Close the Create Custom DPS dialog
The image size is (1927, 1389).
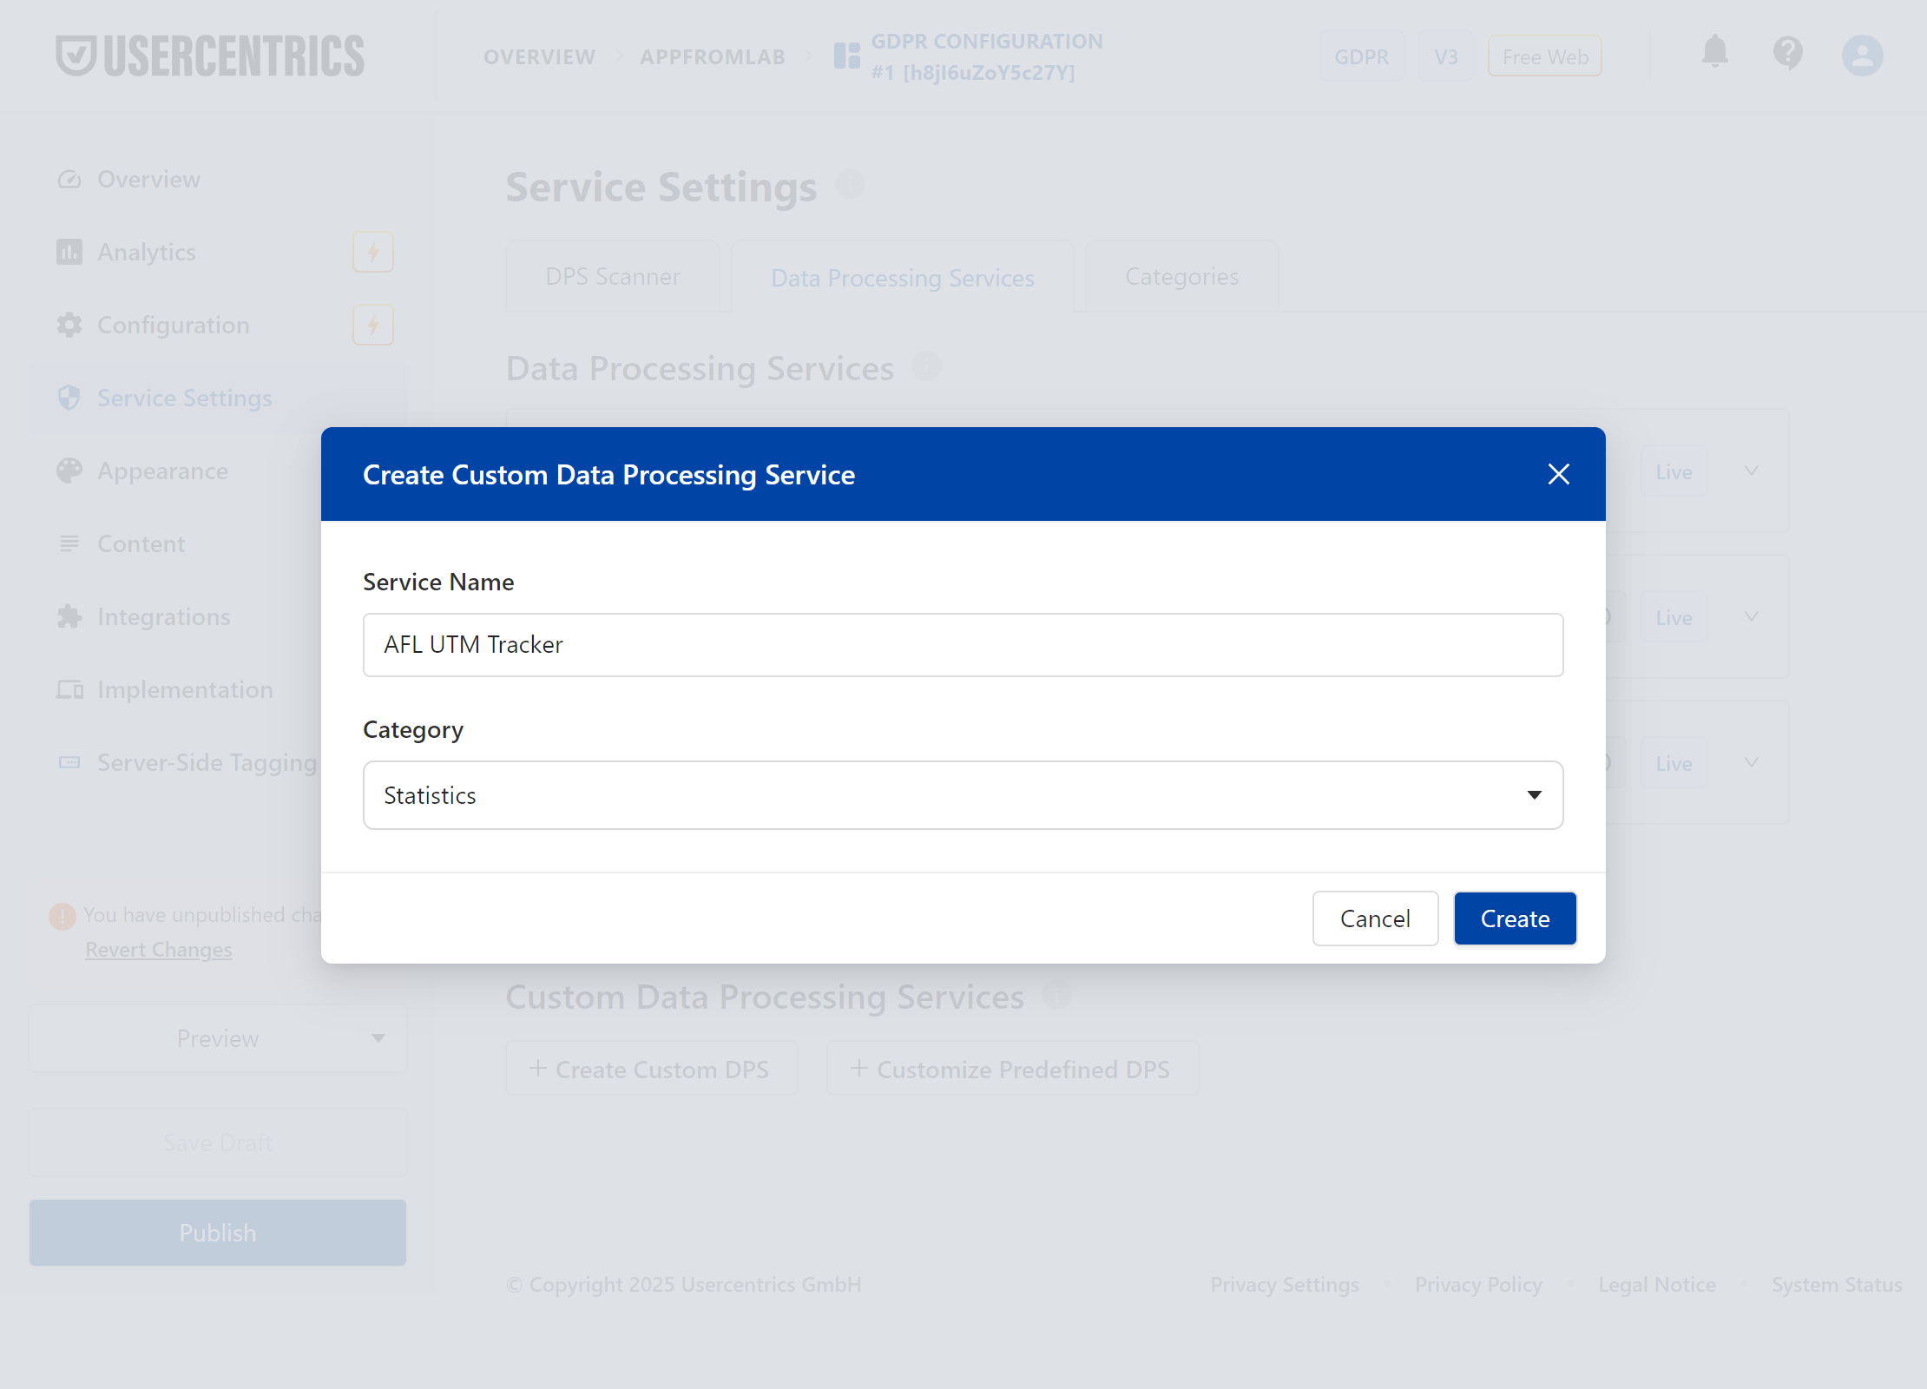[x=1559, y=474]
